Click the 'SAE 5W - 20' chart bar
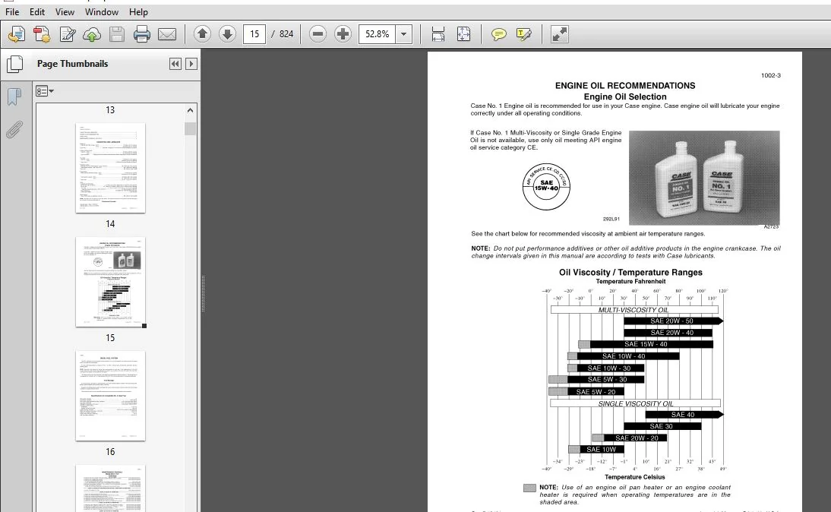Screen dimensions: 831x512 tap(586, 392)
